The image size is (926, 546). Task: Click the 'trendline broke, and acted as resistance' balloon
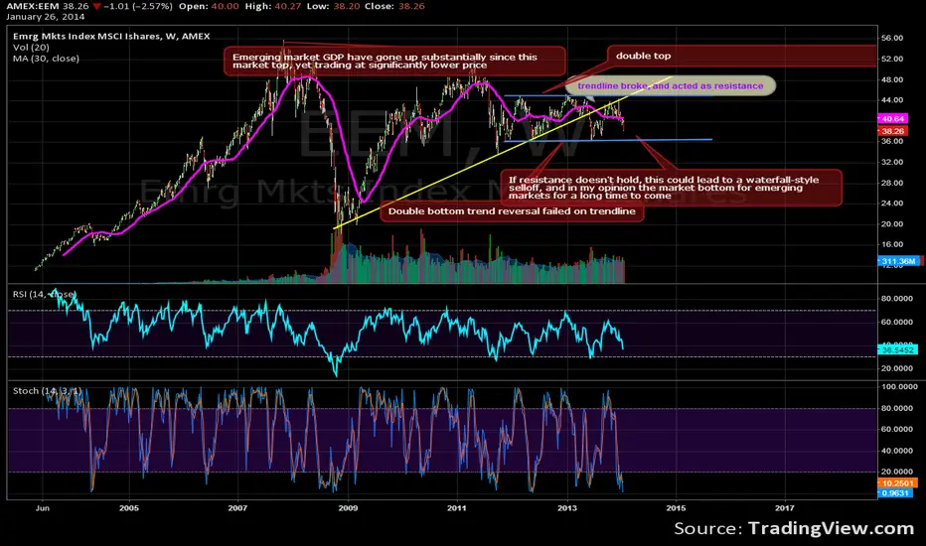[x=671, y=86]
